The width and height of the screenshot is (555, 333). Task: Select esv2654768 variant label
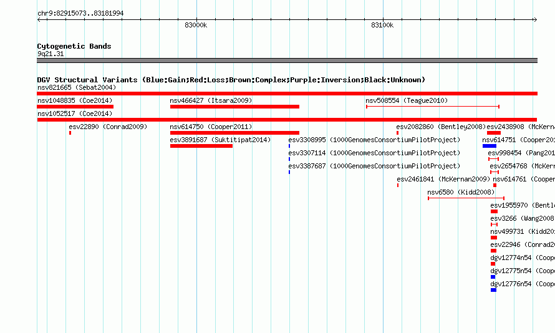pos(523,166)
